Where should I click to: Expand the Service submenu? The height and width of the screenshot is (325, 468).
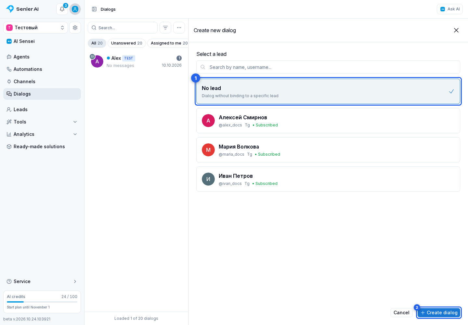[x=42, y=281]
